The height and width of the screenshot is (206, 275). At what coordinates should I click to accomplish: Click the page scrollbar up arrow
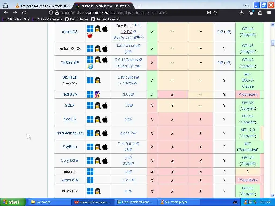(273, 25)
